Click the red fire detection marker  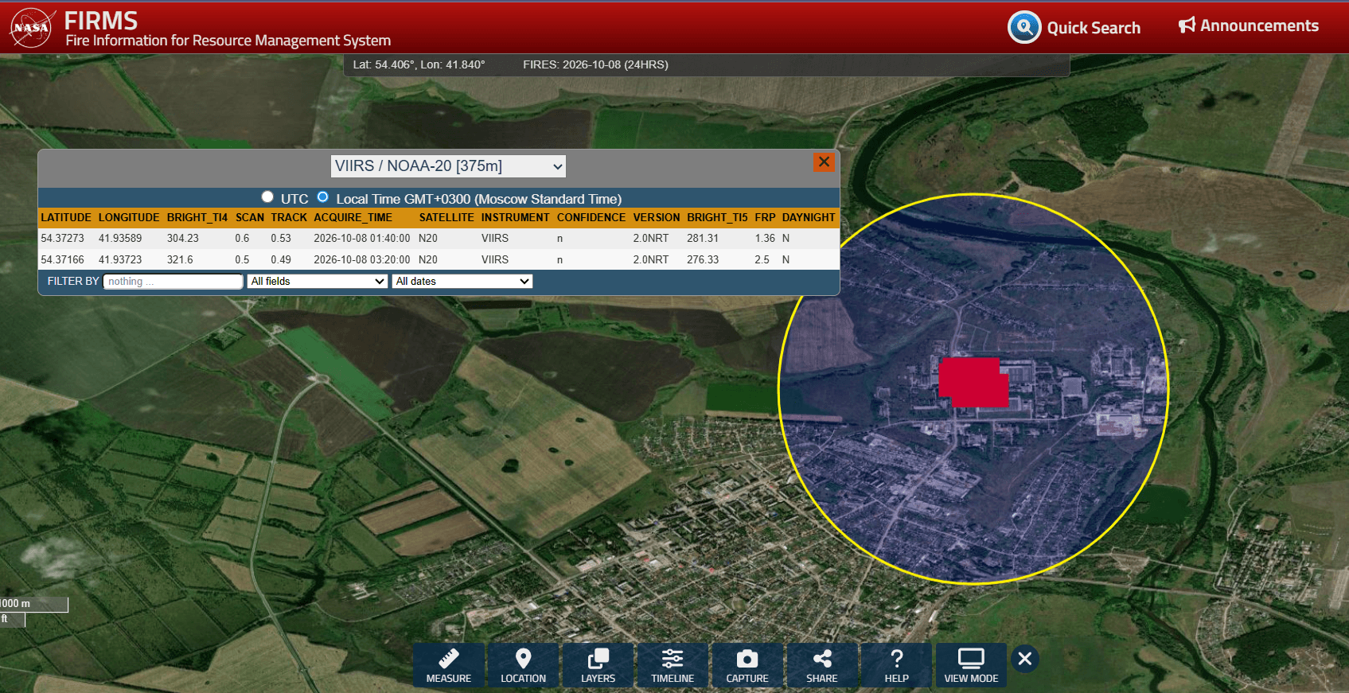tap(973, 382)
